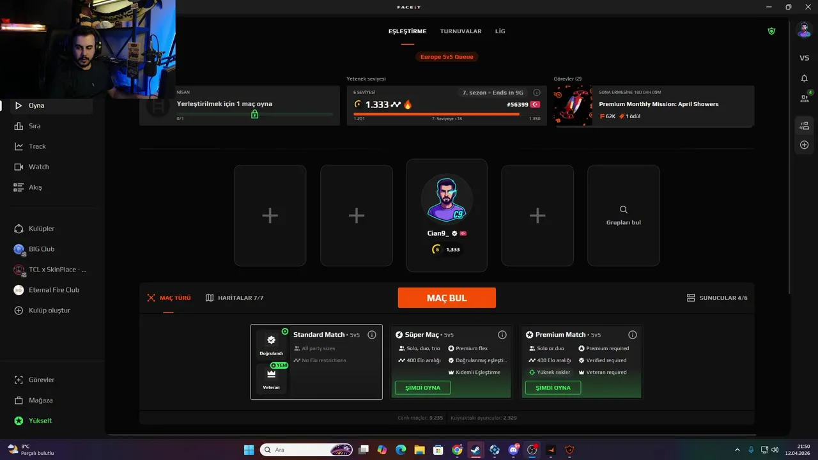Open the FACEIT orange icon in taskbar
The width and height of the screenshot is (818, 460).
tap(551, 450)
